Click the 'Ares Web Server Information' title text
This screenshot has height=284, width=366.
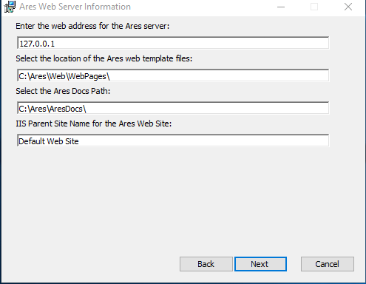point(75,7)
